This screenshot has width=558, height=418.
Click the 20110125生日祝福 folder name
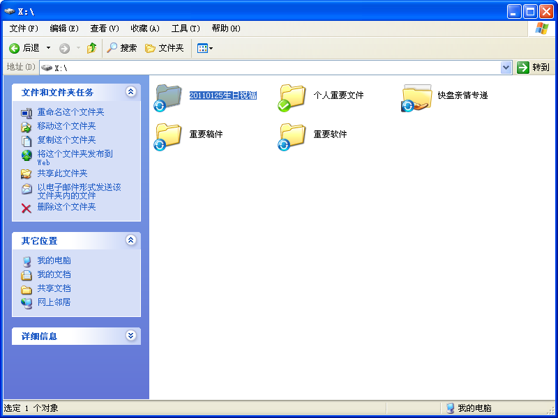[223, 95]
